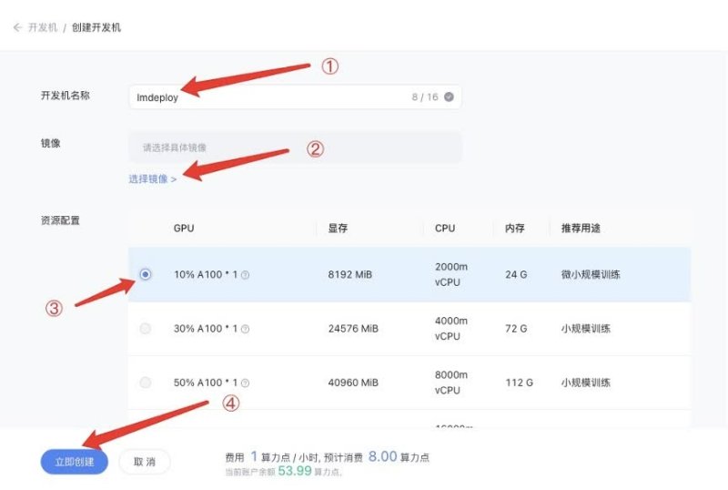Click the 推荐用途 column header
This screenshot has height=490, width=728.
581,229
